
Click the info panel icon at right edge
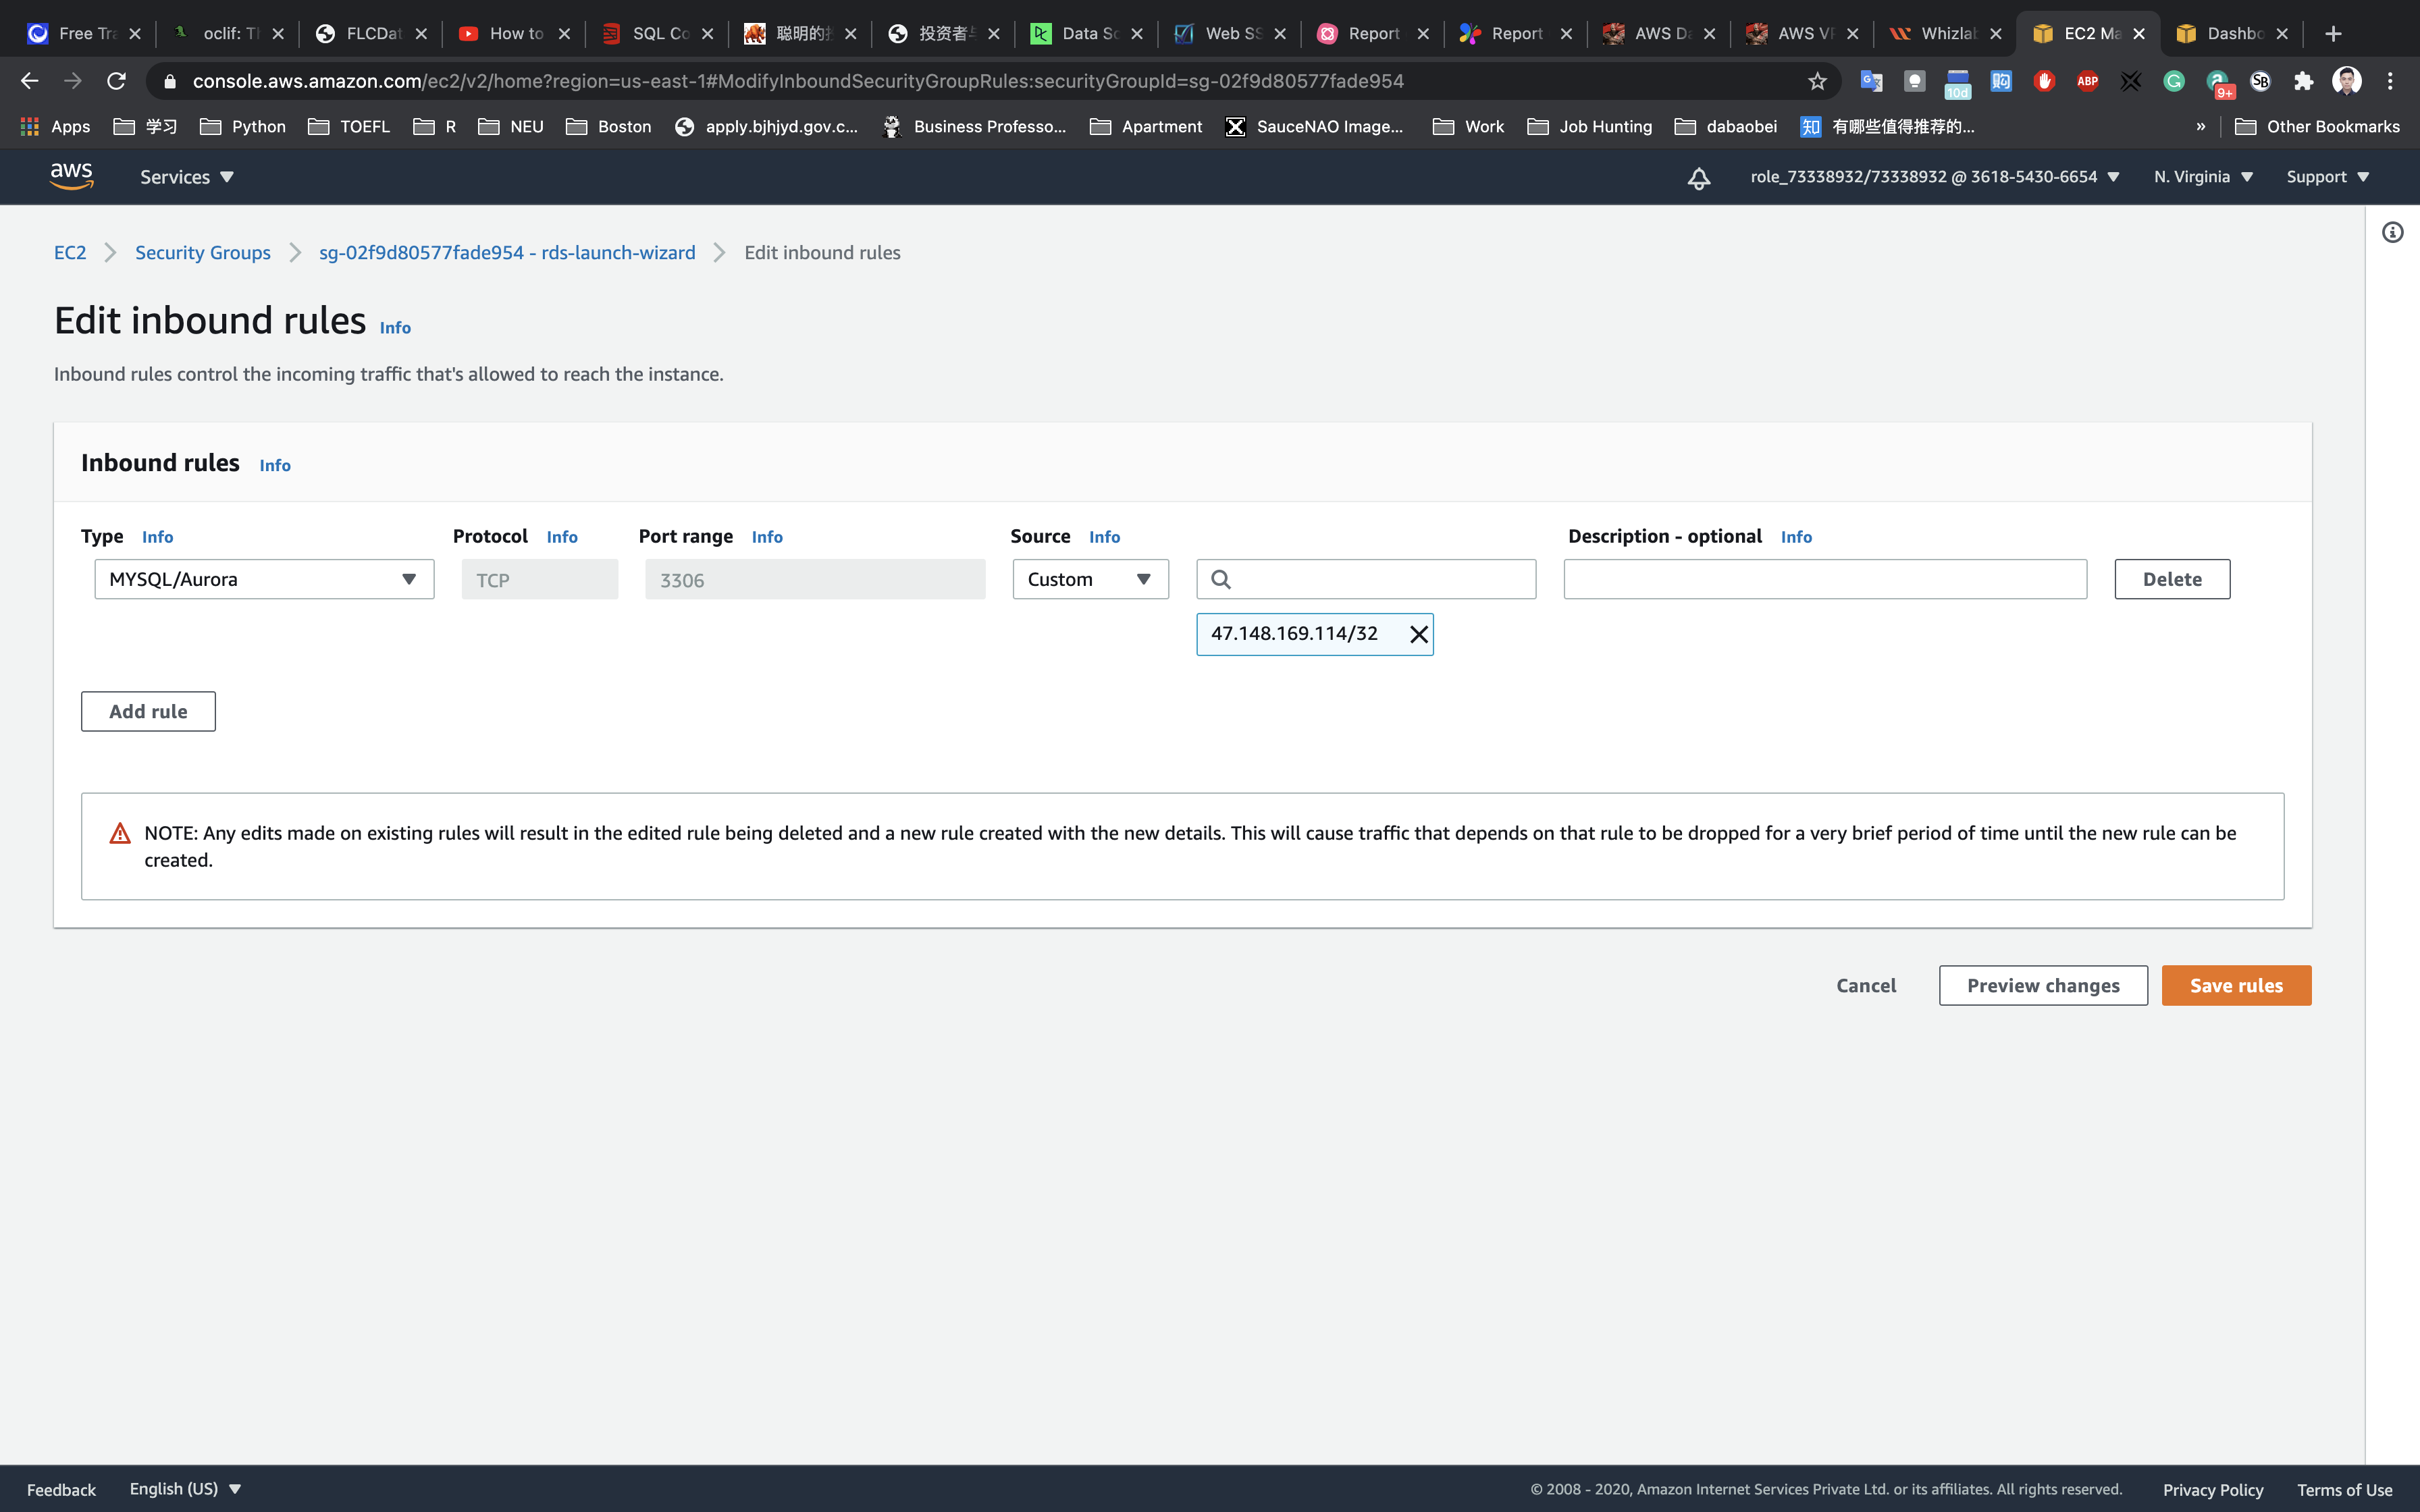2392,233
